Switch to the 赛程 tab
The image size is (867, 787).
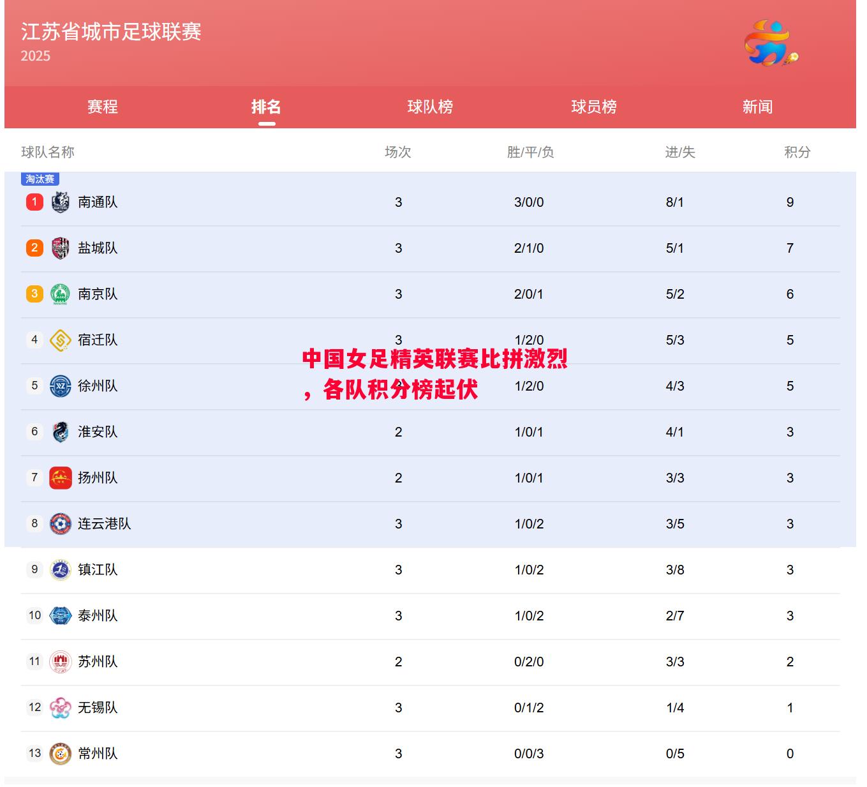(x=103, y=107)
